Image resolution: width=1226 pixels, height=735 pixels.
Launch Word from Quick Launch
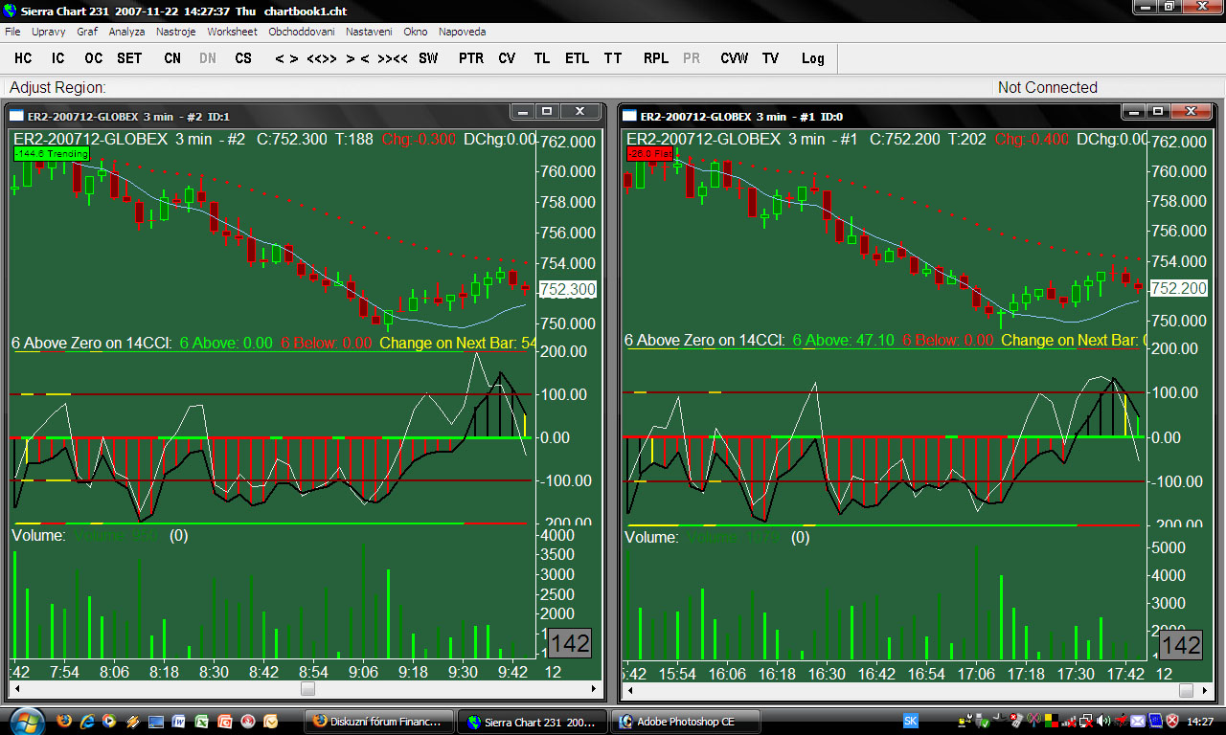coord(179,721)
